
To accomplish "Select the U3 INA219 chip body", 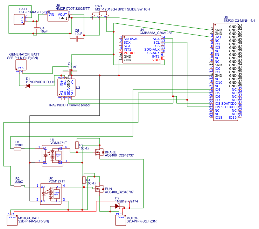I will coord(66,88).
